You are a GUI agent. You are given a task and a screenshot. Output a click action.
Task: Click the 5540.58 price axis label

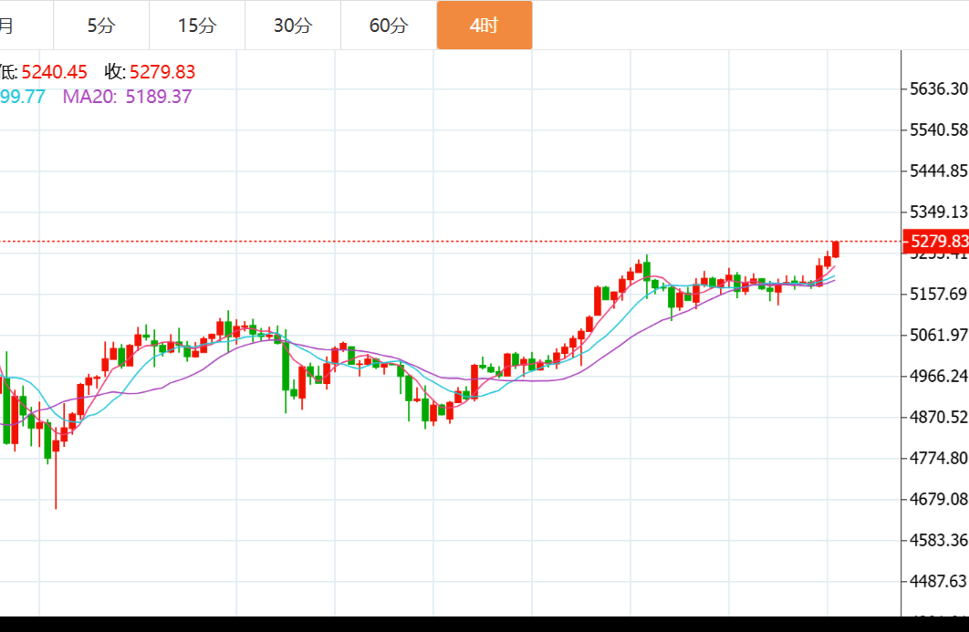tap(939, 130)
